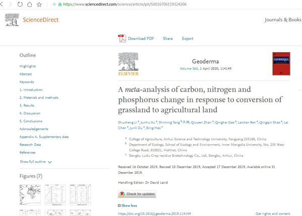
Task: Reload the page with refresh icon
Action: tap(20, 4)
